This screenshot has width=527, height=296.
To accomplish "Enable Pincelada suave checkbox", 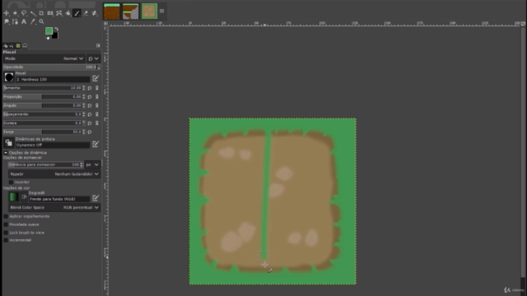I will pos(6,224).
